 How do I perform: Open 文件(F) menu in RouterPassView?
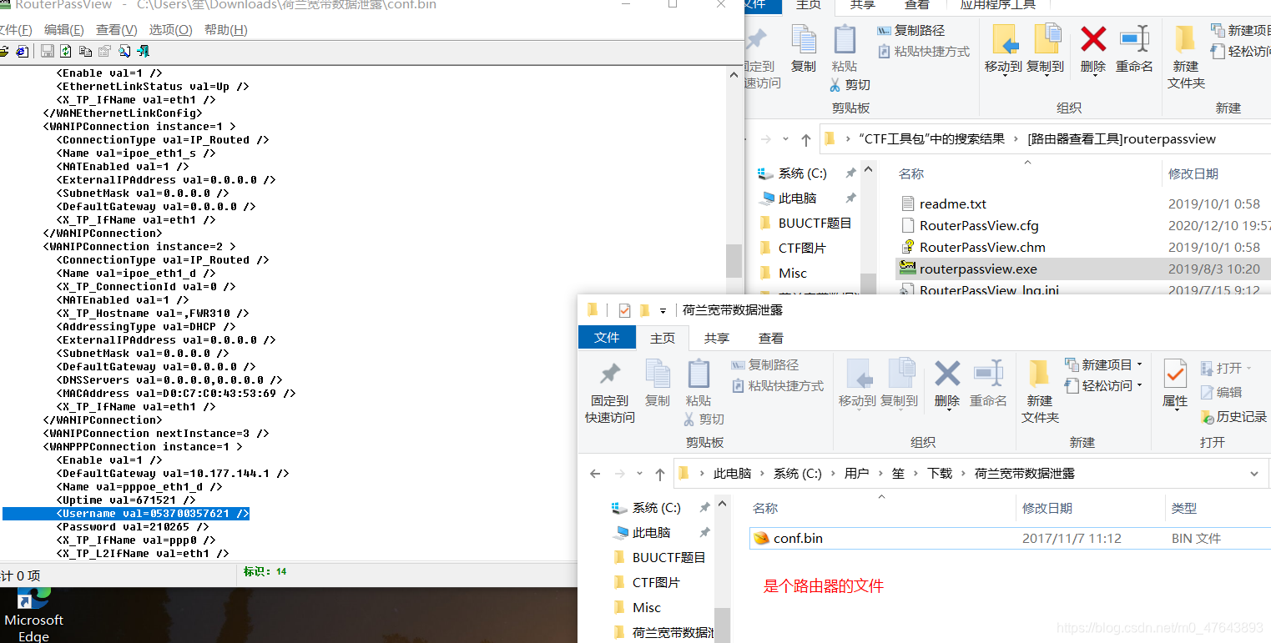click(14, 30)
